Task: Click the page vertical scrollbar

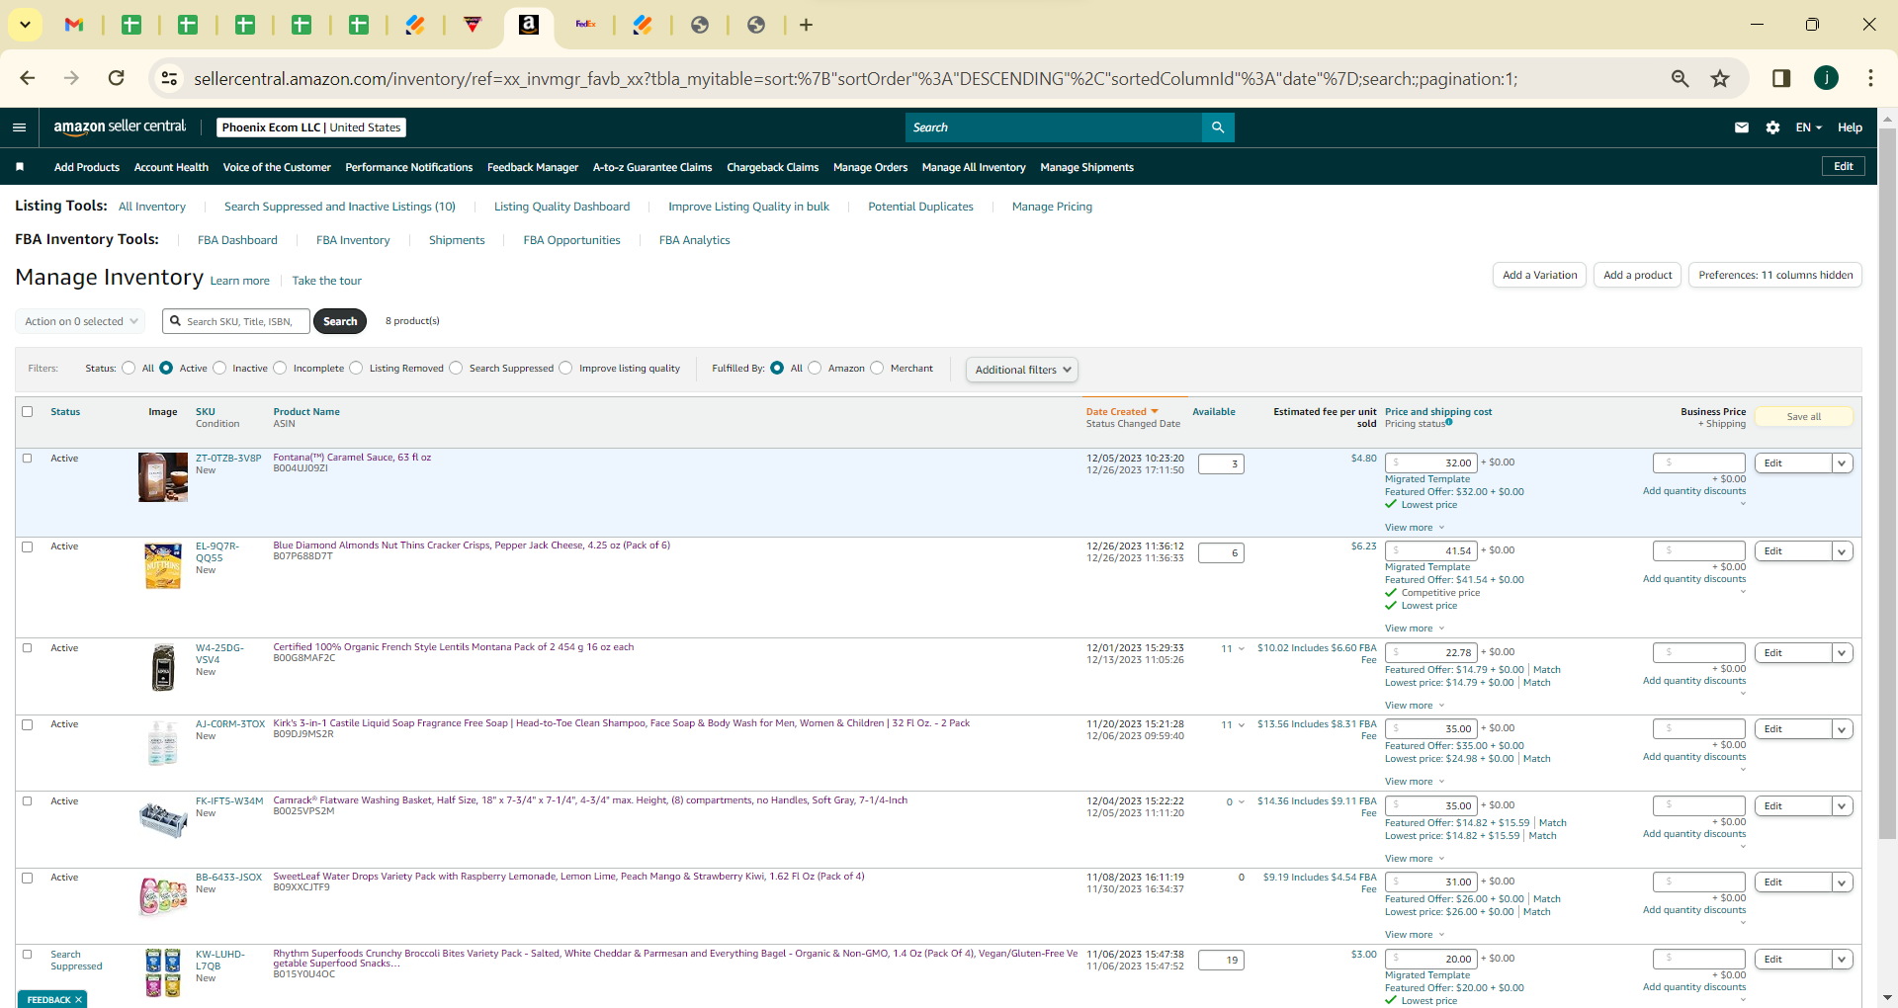Action: 1887,484
